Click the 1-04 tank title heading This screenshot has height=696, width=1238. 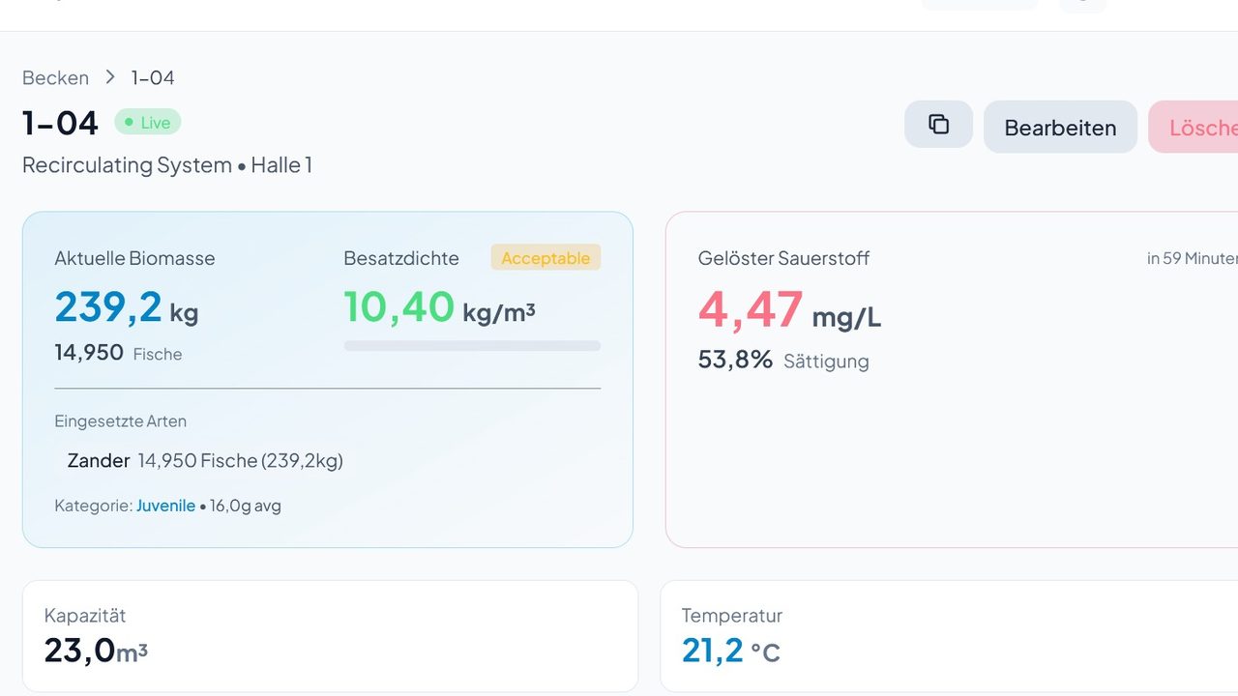pyautogui.click(x=60, y=123)
